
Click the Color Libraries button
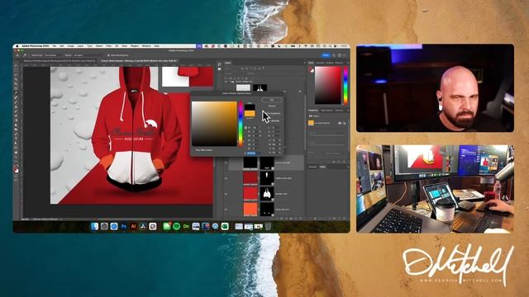pyautogui.click(x=273, y=120)
